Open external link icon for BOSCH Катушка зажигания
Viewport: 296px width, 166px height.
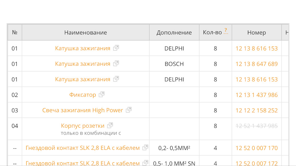116,64
